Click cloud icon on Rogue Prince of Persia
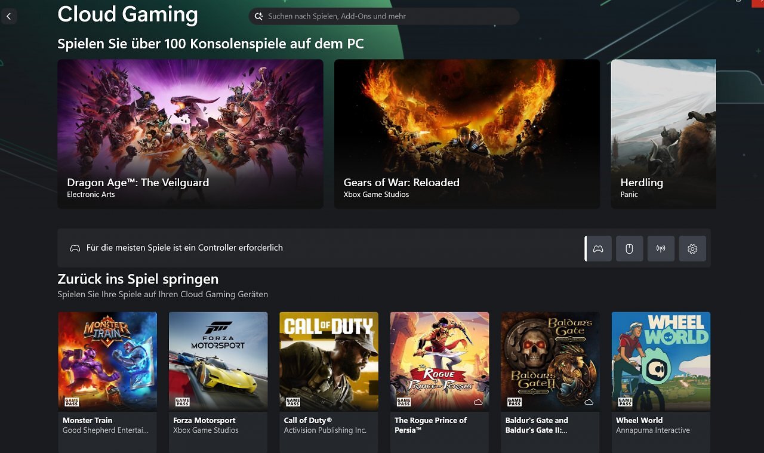 (x=478, y=402)
